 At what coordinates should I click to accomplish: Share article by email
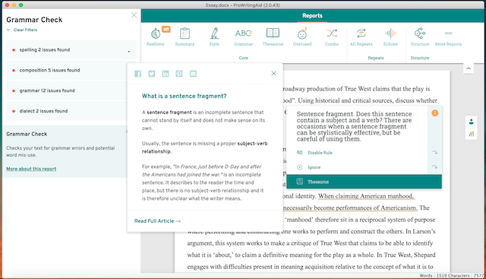(x=193, y=74)
